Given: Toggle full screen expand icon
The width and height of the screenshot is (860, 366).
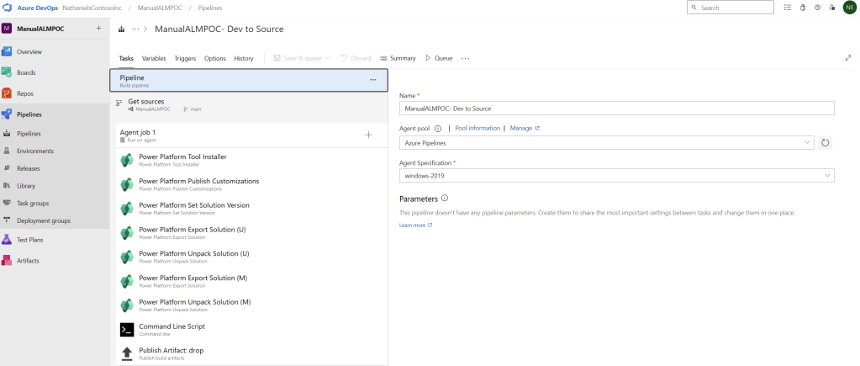Looking at the screenshot, I should coord(848,57).
